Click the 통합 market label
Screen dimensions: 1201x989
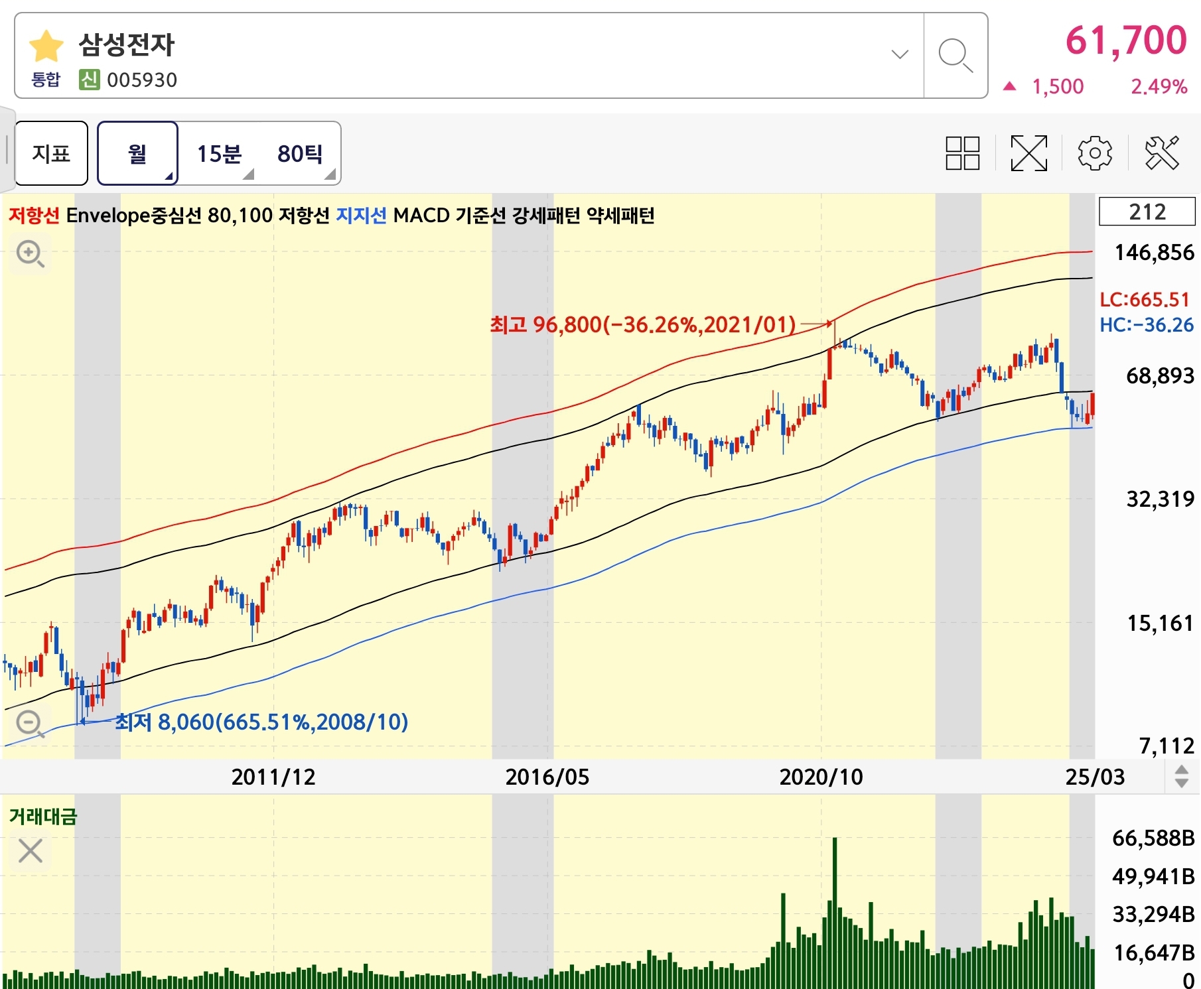[46, 80]
